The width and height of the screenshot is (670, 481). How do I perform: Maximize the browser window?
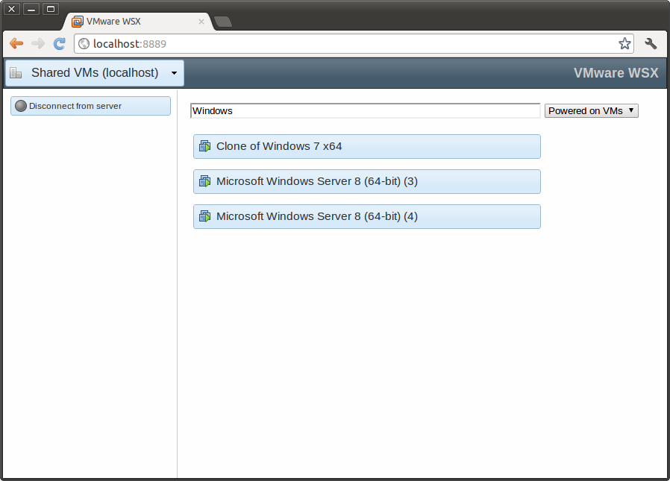pyautogui.click(x=51, y=8)
